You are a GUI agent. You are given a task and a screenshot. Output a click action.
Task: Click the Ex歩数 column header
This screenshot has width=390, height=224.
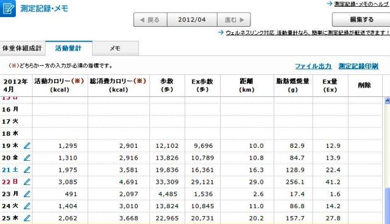coord(202,85)
